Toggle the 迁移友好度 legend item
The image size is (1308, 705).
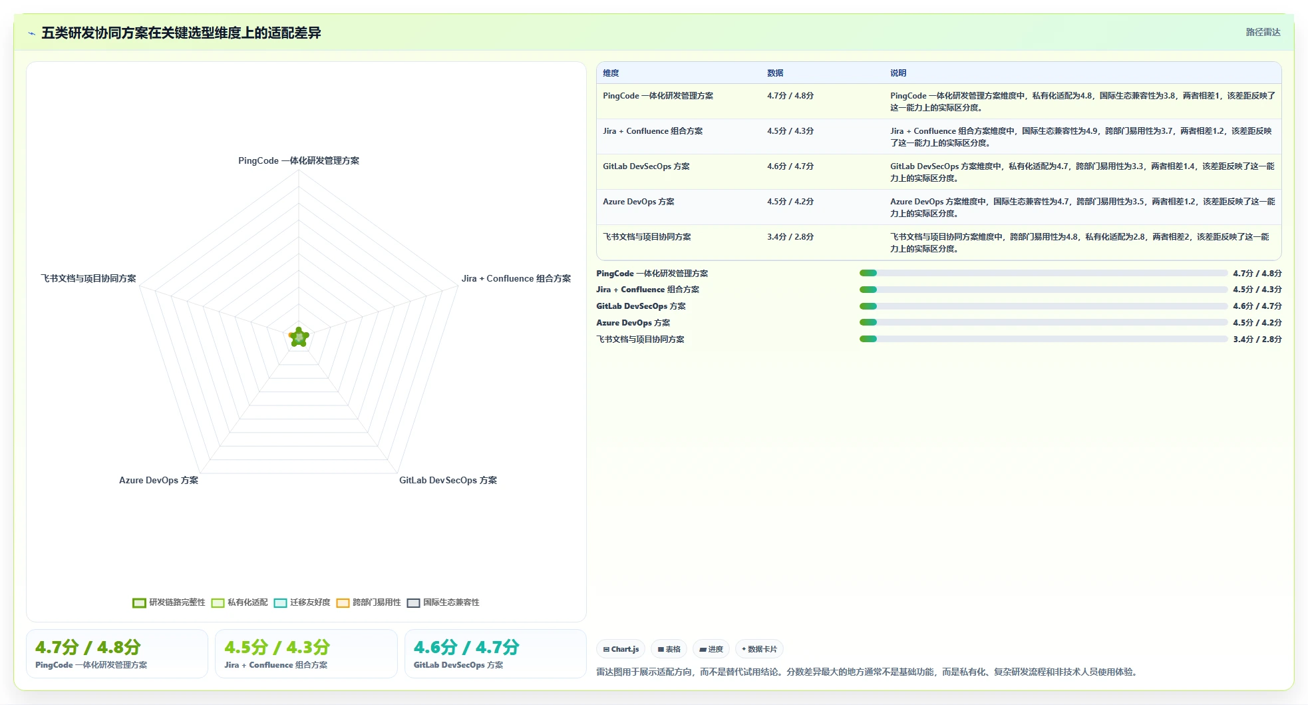302,602
